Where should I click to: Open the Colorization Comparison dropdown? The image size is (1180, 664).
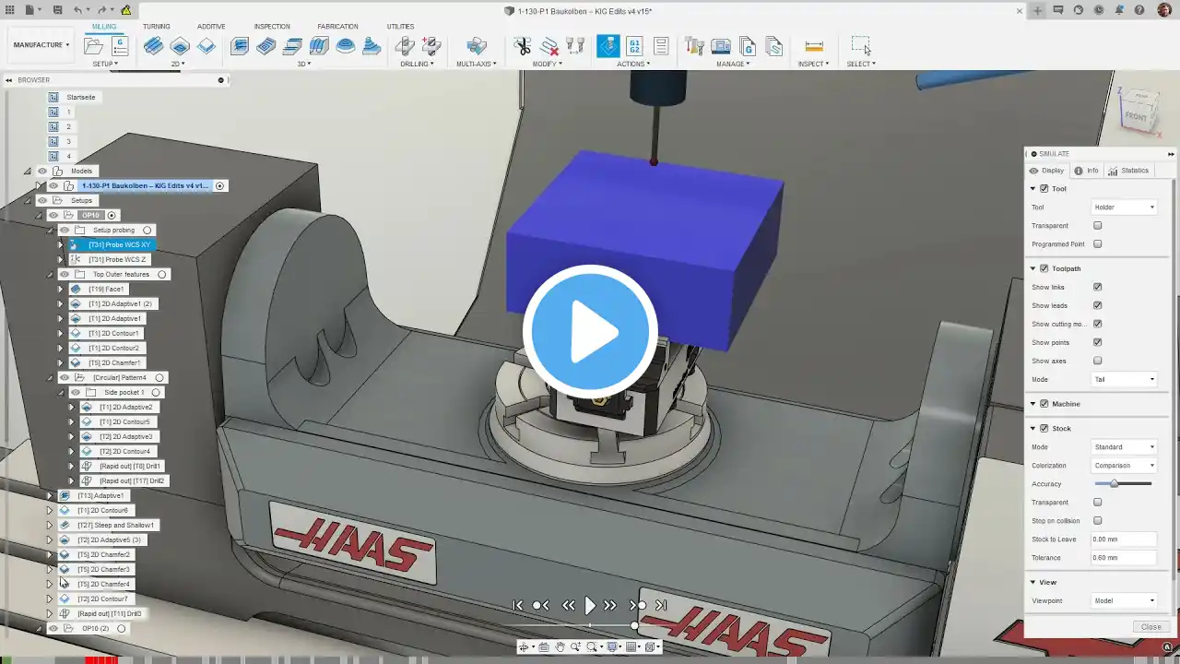point(1124,466)
